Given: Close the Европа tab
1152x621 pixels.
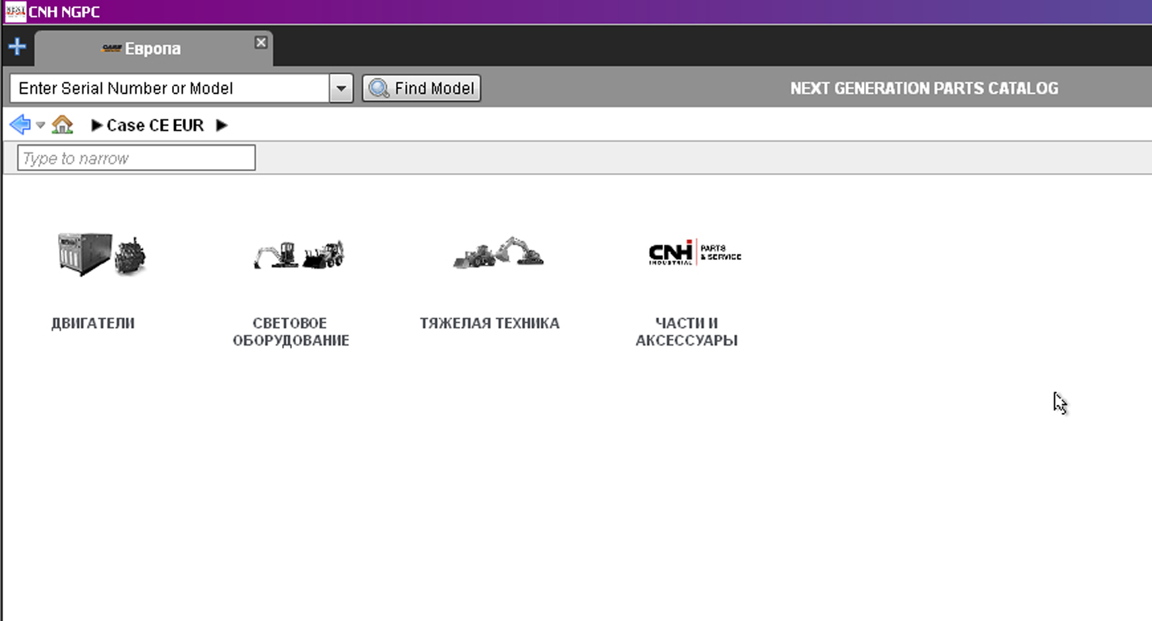Looking at the screenshot, I should pyautogui.click(x=261, y=42).
